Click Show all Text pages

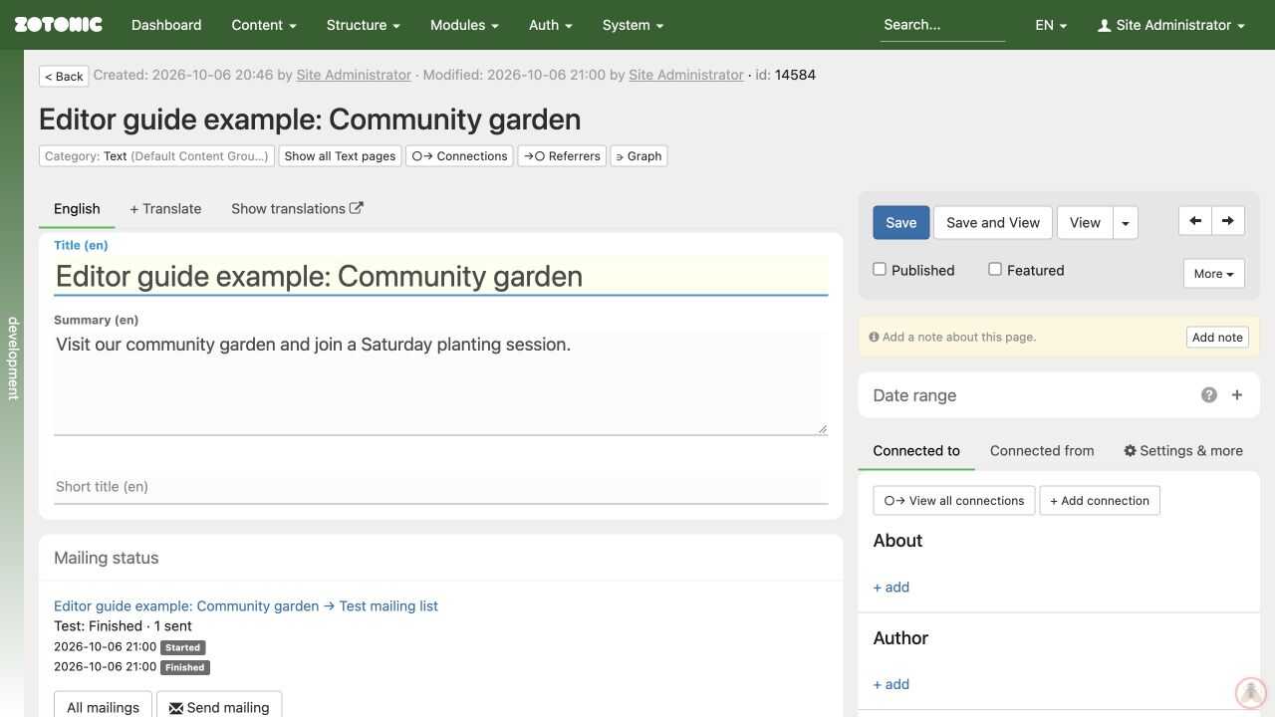tap(340, 156)
